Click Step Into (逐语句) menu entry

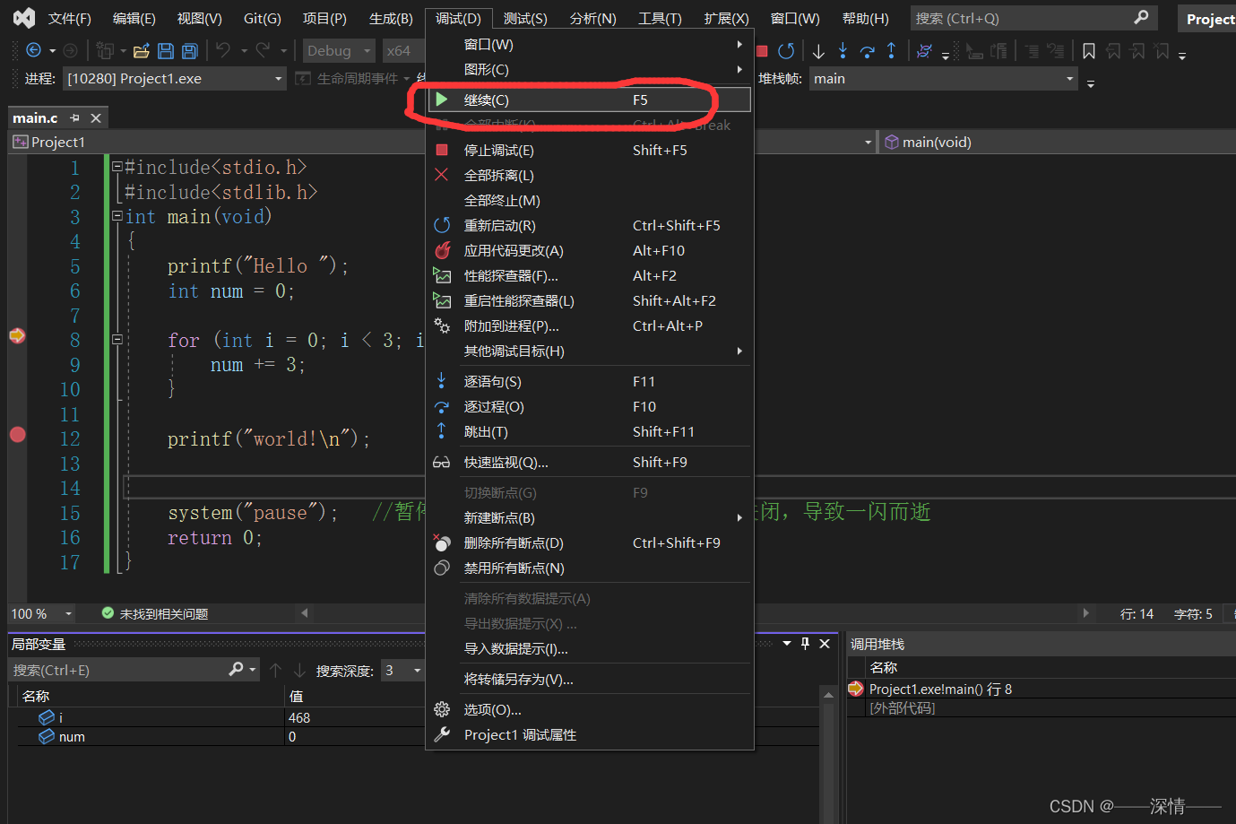[x=589, y=381]
